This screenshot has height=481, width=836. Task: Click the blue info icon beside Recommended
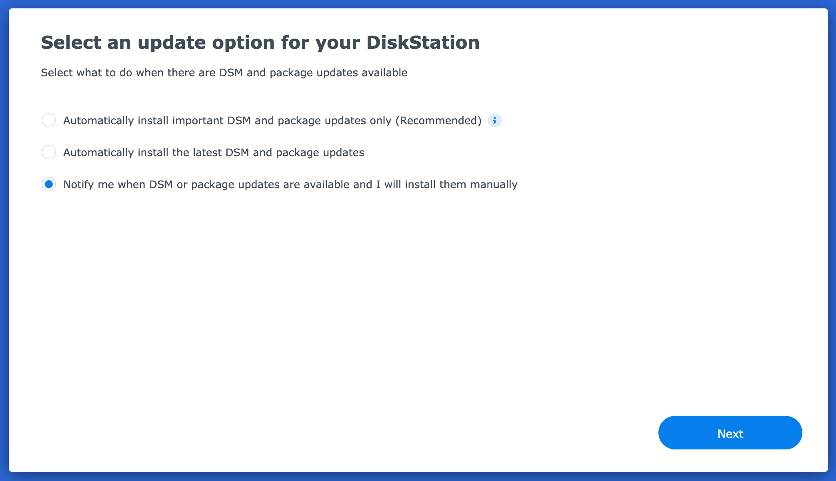[494, 120]
